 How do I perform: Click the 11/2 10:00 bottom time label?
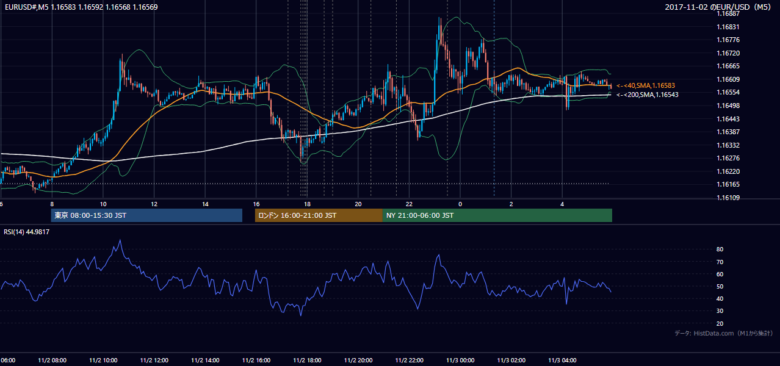coord(103,361)
